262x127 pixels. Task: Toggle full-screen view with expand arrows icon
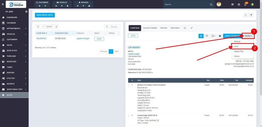pyautogui.click(x=192, y=28)
